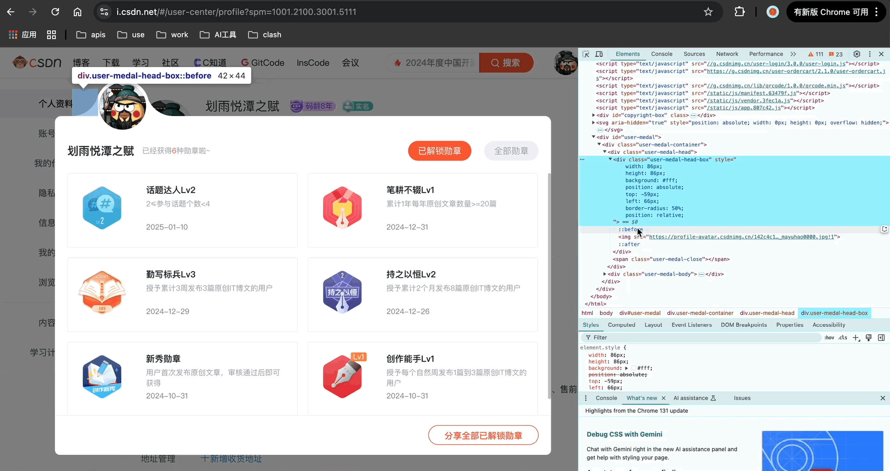Open the Issues drawer tab

pos(742,398)
